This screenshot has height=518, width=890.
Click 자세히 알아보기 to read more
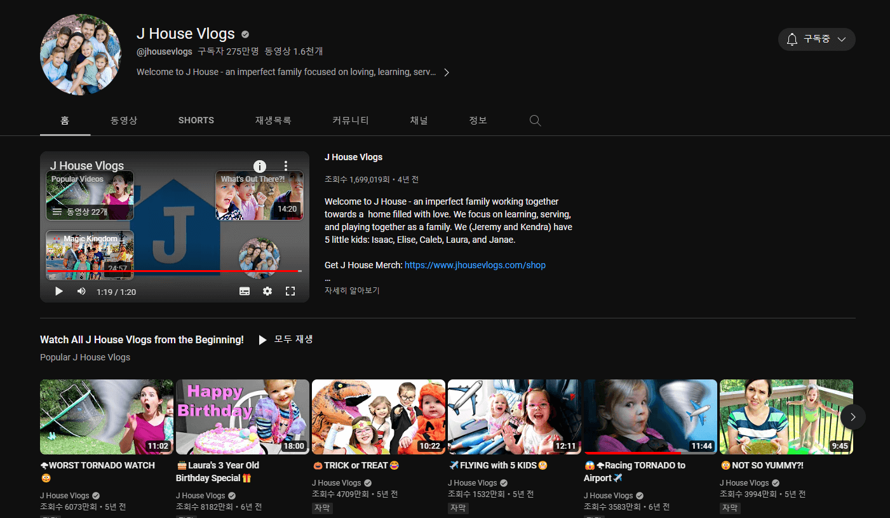(x=352, y=290)
